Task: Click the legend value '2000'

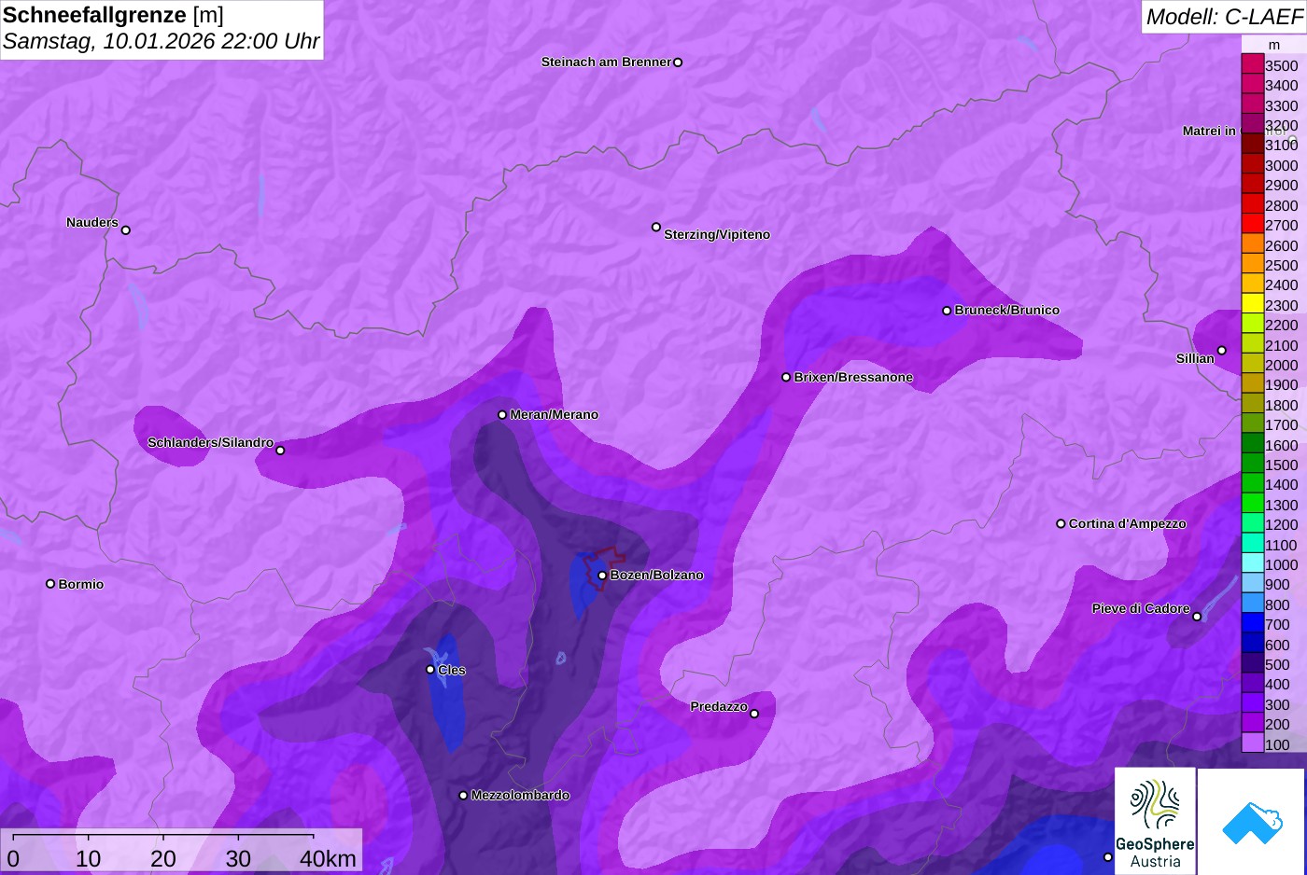Action: [1282, 366]
